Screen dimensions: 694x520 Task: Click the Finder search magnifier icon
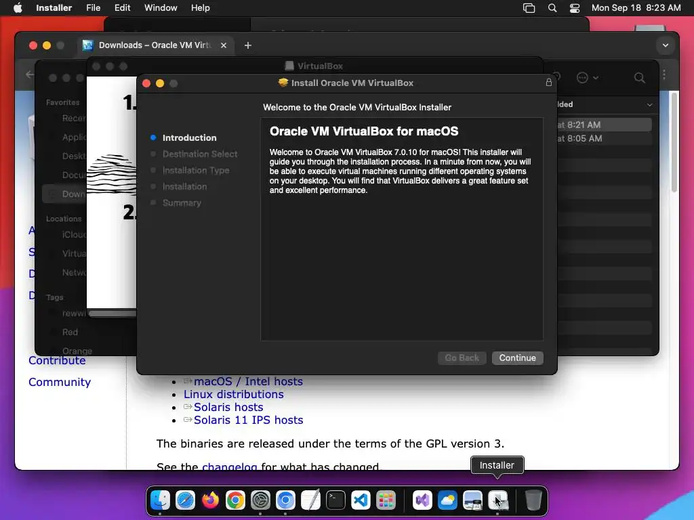[x=639, y=78]
